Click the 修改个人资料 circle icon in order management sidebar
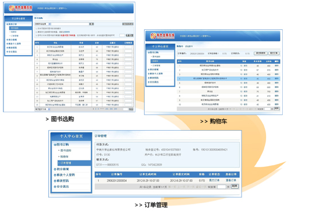The width and height of the screenshot is (335, 216). [55, 175]
